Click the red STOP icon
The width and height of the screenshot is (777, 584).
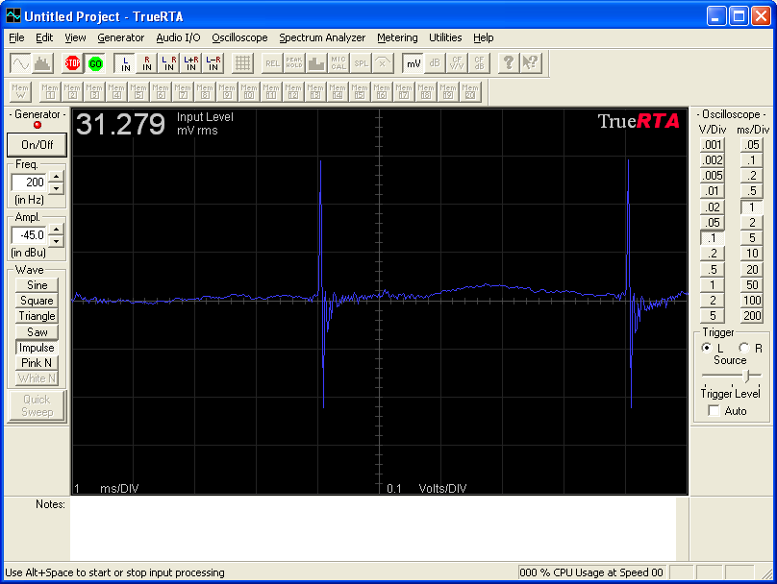point(72,63)
